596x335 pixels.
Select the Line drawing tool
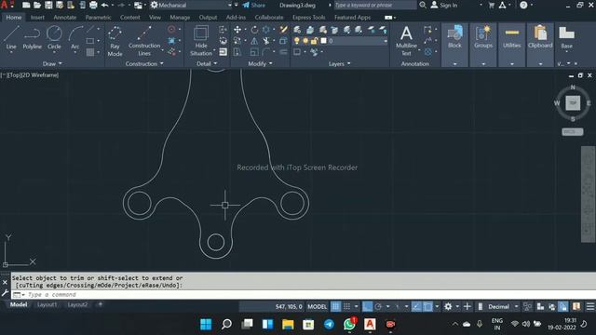pyautogui.click(x=11, y=38)
